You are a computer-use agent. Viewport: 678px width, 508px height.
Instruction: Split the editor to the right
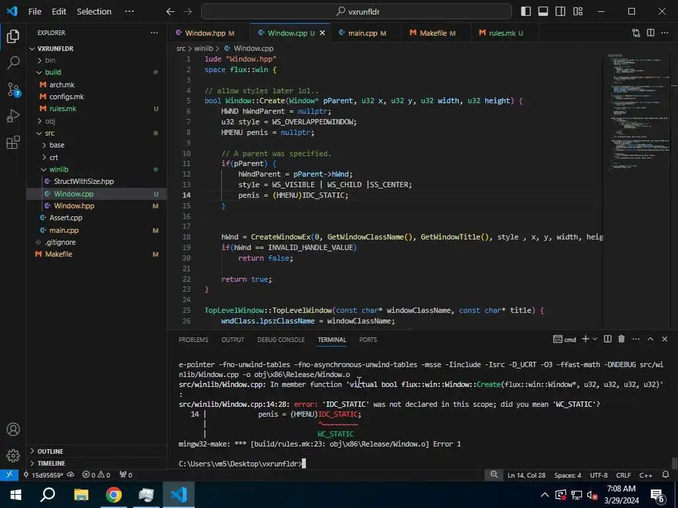pyautogui.click(x=650, y=33)
